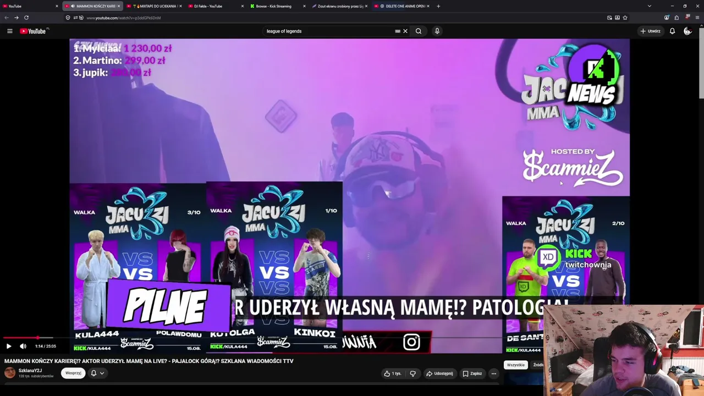This screenshot has height=396, width=704.
Task: Click the Wesprzyj support button
Action: (x=73, y=373)
